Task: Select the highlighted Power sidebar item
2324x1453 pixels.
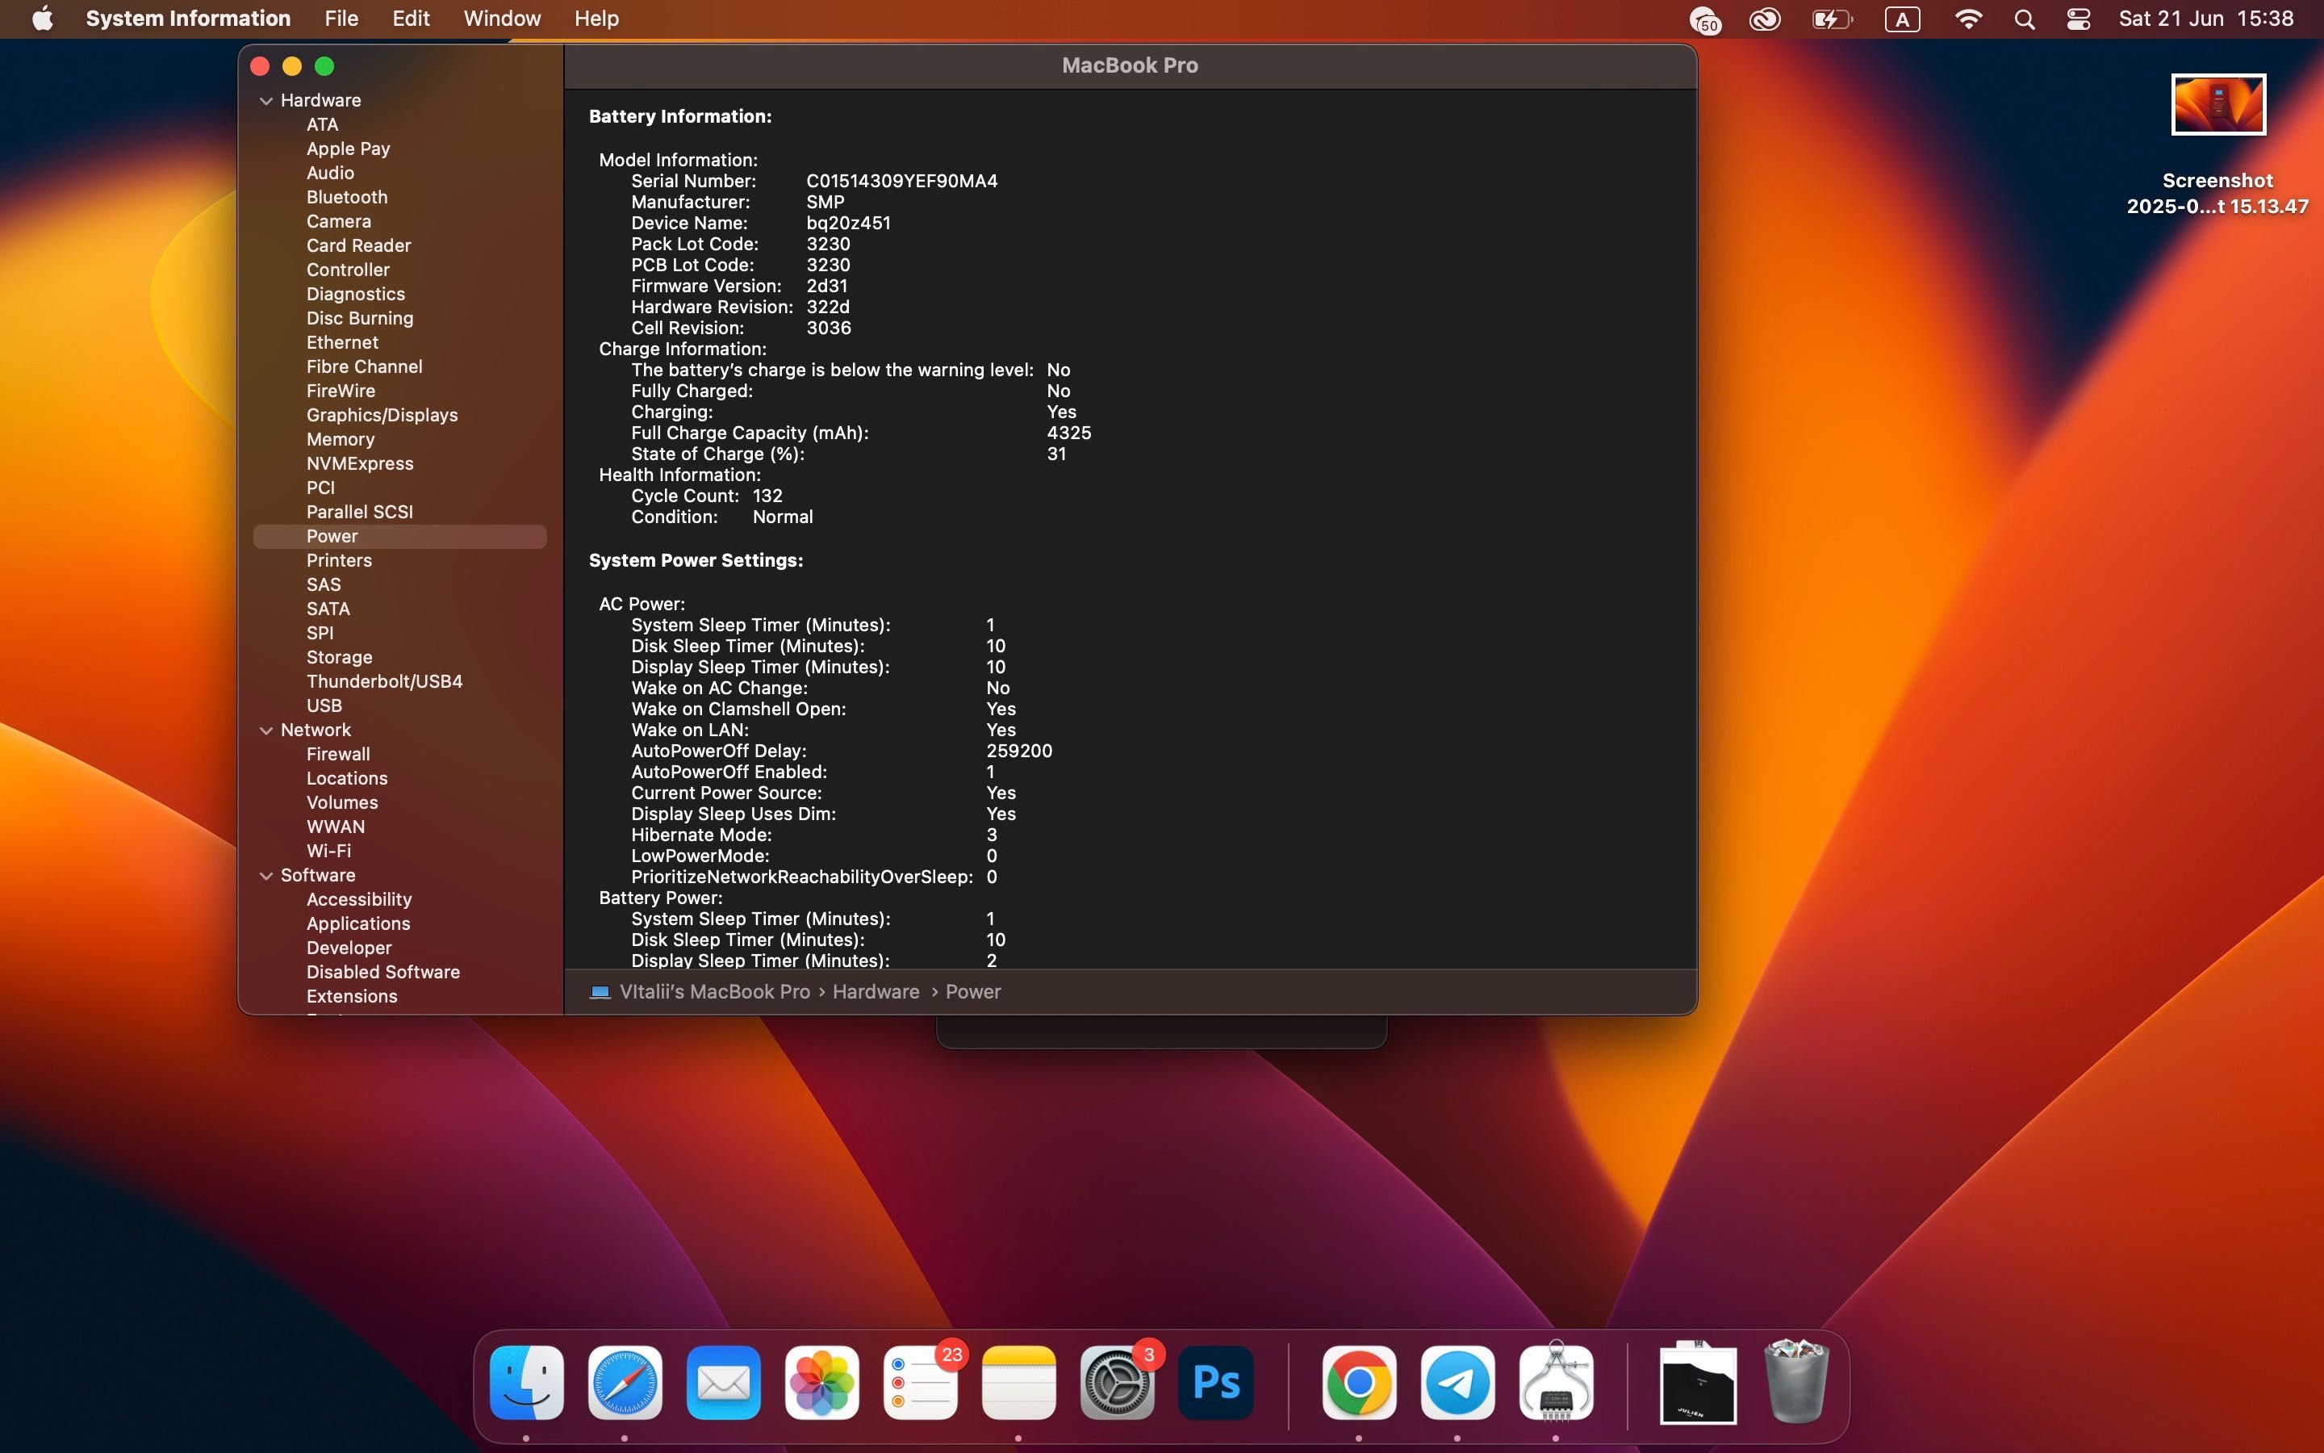Action: point(399,536)
